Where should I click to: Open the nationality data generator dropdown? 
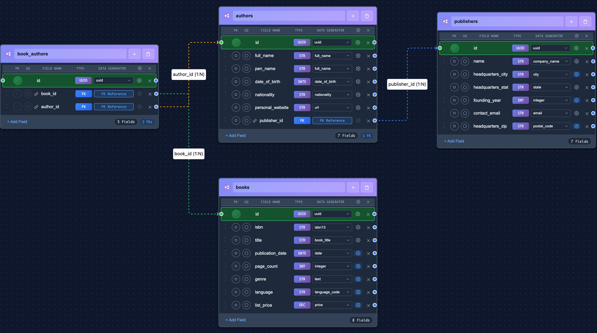(332, 95)
